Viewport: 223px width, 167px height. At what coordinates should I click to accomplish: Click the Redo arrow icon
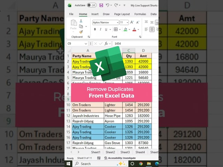(116, 5)
